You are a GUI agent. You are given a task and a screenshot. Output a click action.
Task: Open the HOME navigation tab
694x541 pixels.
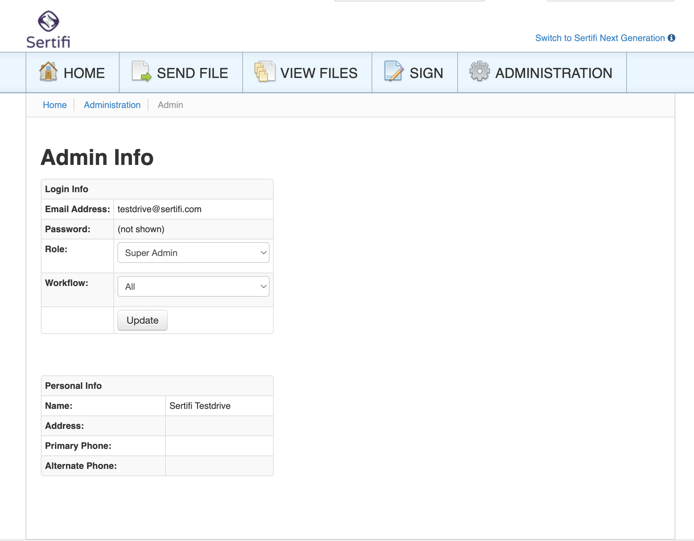tap(73, 73)
